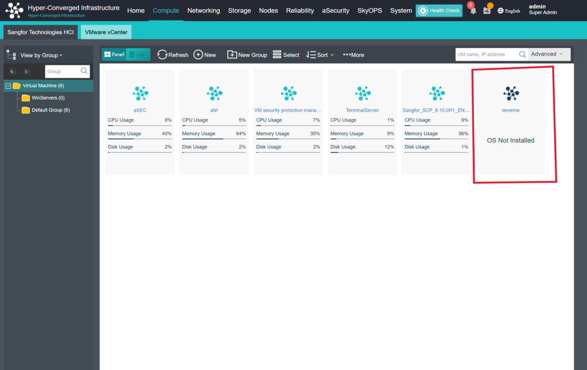Open the Sort dropdown

pyautogui.click(x=320, y=54)
